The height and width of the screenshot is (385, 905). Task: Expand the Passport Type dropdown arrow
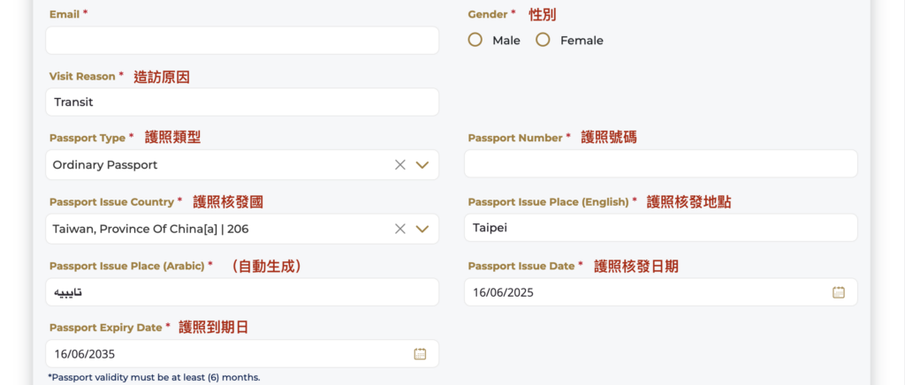422,164
